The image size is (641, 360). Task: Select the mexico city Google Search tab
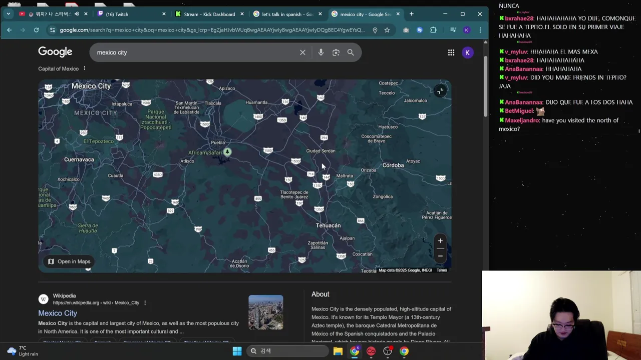366,14
